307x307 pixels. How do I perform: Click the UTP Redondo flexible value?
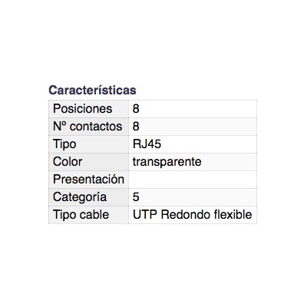click(193, 215)
